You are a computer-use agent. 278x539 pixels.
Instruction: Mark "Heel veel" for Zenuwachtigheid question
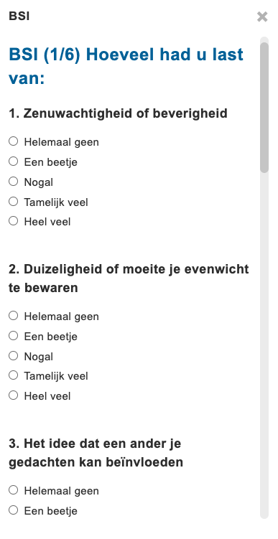pyautogui.click(x=14, y=221)
